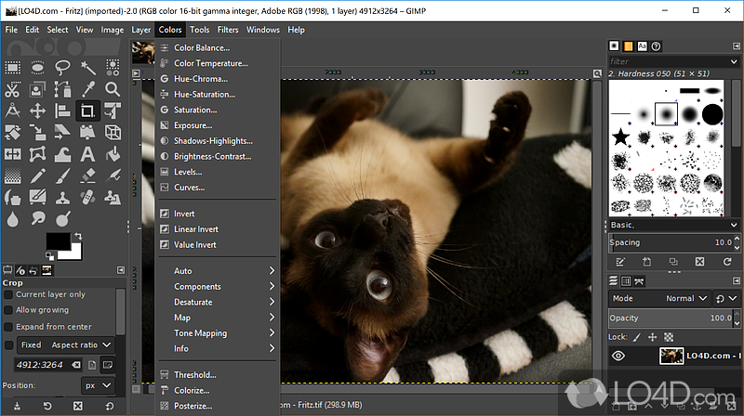Select the Text tool
The height and width of the screenshot is (416, 744).
click(87, 154)
